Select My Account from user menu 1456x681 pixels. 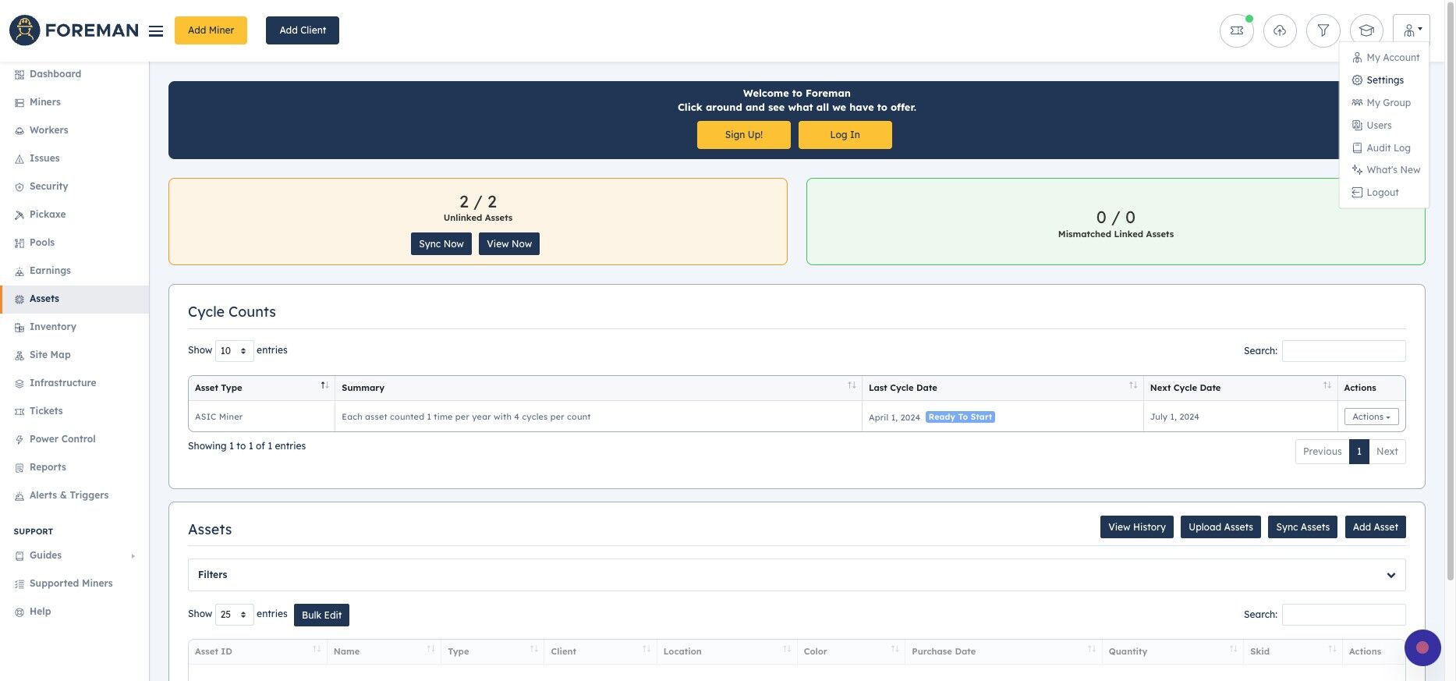click(1385, 58)
